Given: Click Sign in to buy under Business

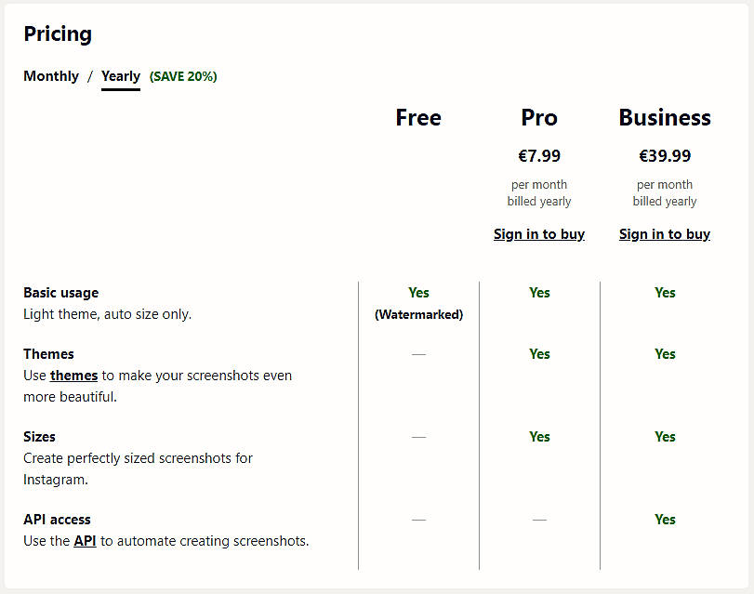Looking at the screenshot, I should point(665,234).
